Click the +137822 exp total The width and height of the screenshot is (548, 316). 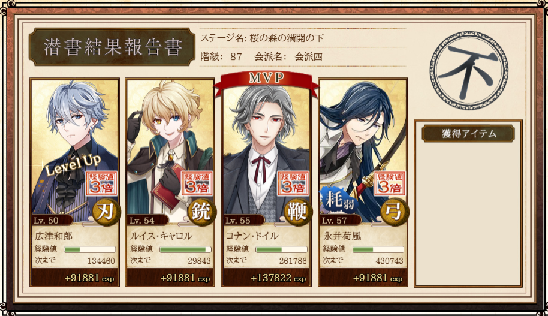(278, 278)
